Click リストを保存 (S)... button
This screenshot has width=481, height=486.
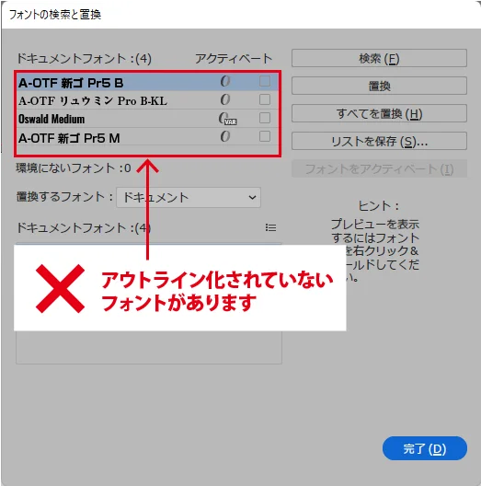click(x=379, y=141)
